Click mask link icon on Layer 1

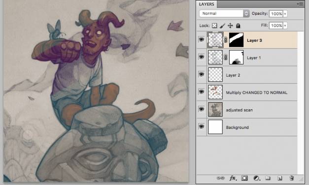(226, 57)
